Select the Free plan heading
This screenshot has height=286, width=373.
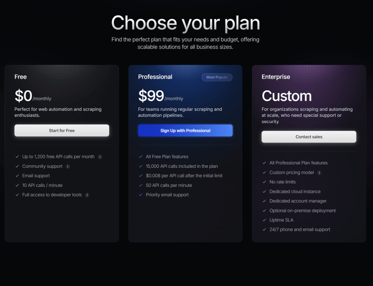pyautogui.click(x=20, y=77)
